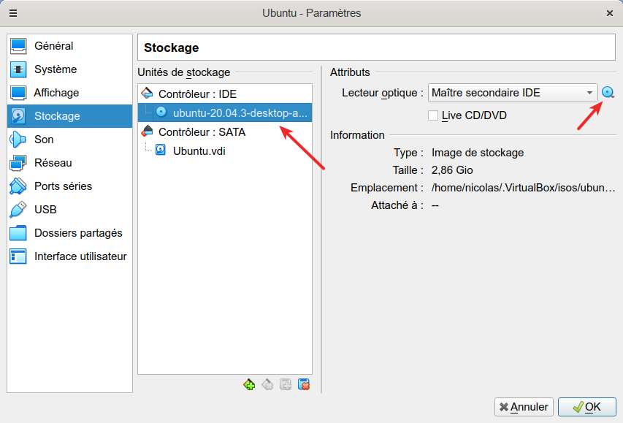Switch to the Dossiers partagés section

[x=78, y=233]
